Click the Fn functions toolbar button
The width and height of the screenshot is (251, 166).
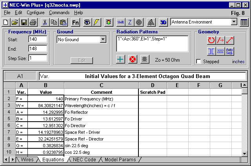click(76, 22)
